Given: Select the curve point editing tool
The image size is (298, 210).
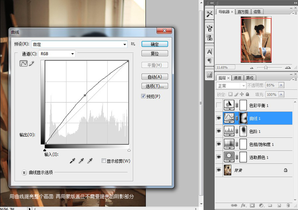Looking at the screenshot, I should click(x=23, y=64).
